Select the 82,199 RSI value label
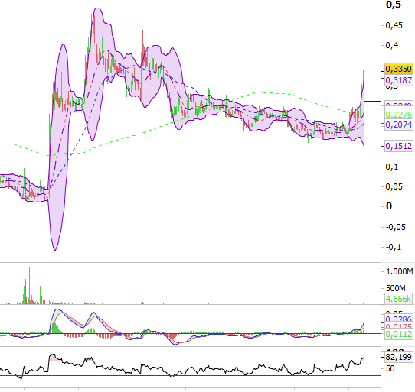The width and height of the screenshot is (415, 392). (399, 357)
